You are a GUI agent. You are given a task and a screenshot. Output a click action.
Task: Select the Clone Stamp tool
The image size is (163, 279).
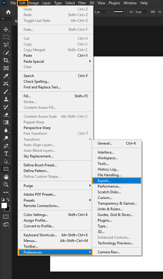[x=6, y=99]
